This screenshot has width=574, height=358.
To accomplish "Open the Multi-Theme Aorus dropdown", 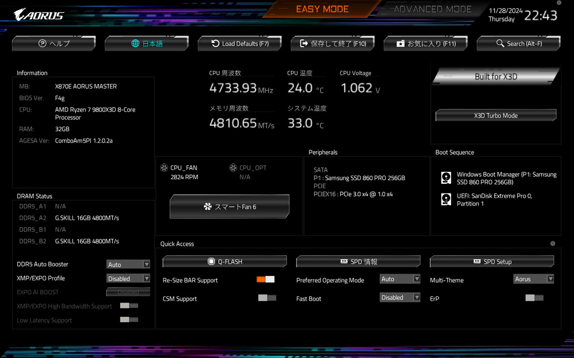I will click(534, 279).
